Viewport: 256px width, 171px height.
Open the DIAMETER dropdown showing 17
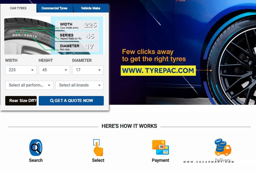tap(88, 70)
